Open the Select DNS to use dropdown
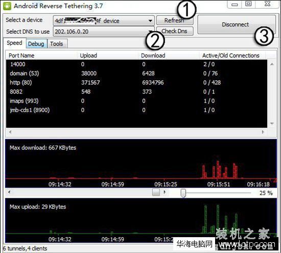This screenshot has height=253, width=281. [104, 32]
